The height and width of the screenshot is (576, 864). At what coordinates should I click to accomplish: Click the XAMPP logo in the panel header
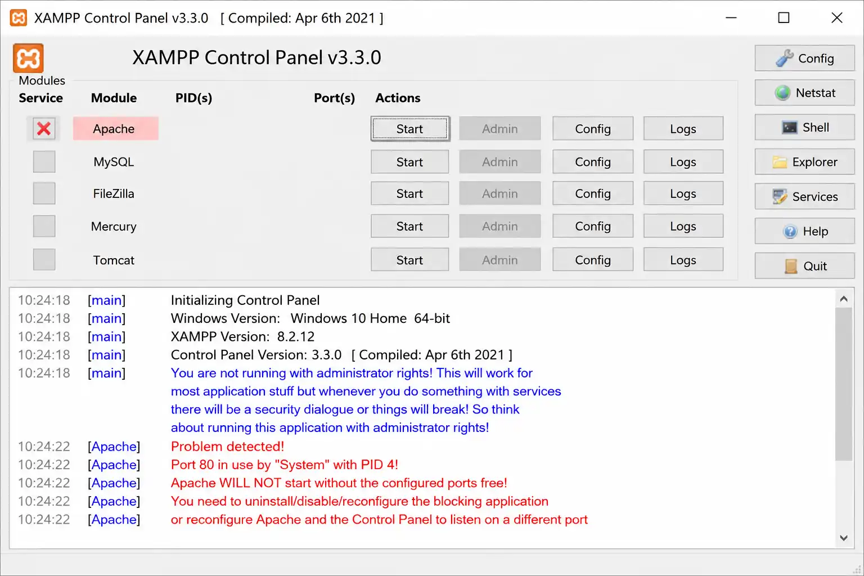tap(28, 58)
